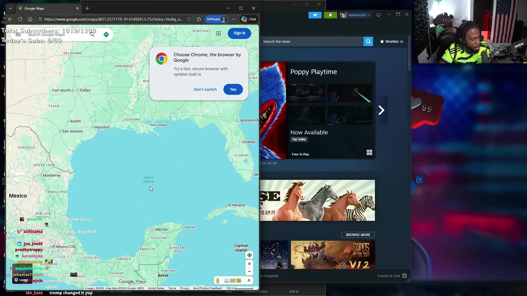527x296 pixels.
Task: Switch Steam to Big Picture mode
Action: coord(378,15)
